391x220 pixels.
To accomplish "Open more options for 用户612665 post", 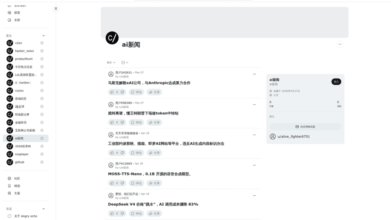I will pos(255,165).
